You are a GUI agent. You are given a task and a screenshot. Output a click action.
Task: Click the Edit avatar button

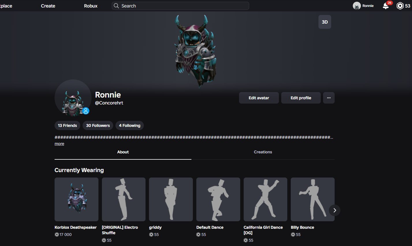click(259, 98)
